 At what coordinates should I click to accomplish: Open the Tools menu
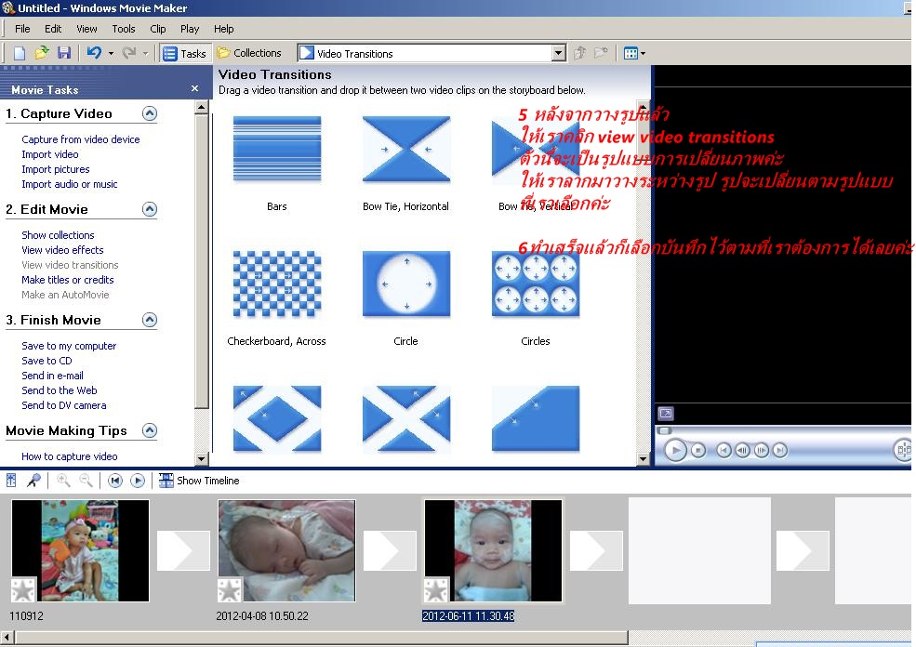click(124, 29)
